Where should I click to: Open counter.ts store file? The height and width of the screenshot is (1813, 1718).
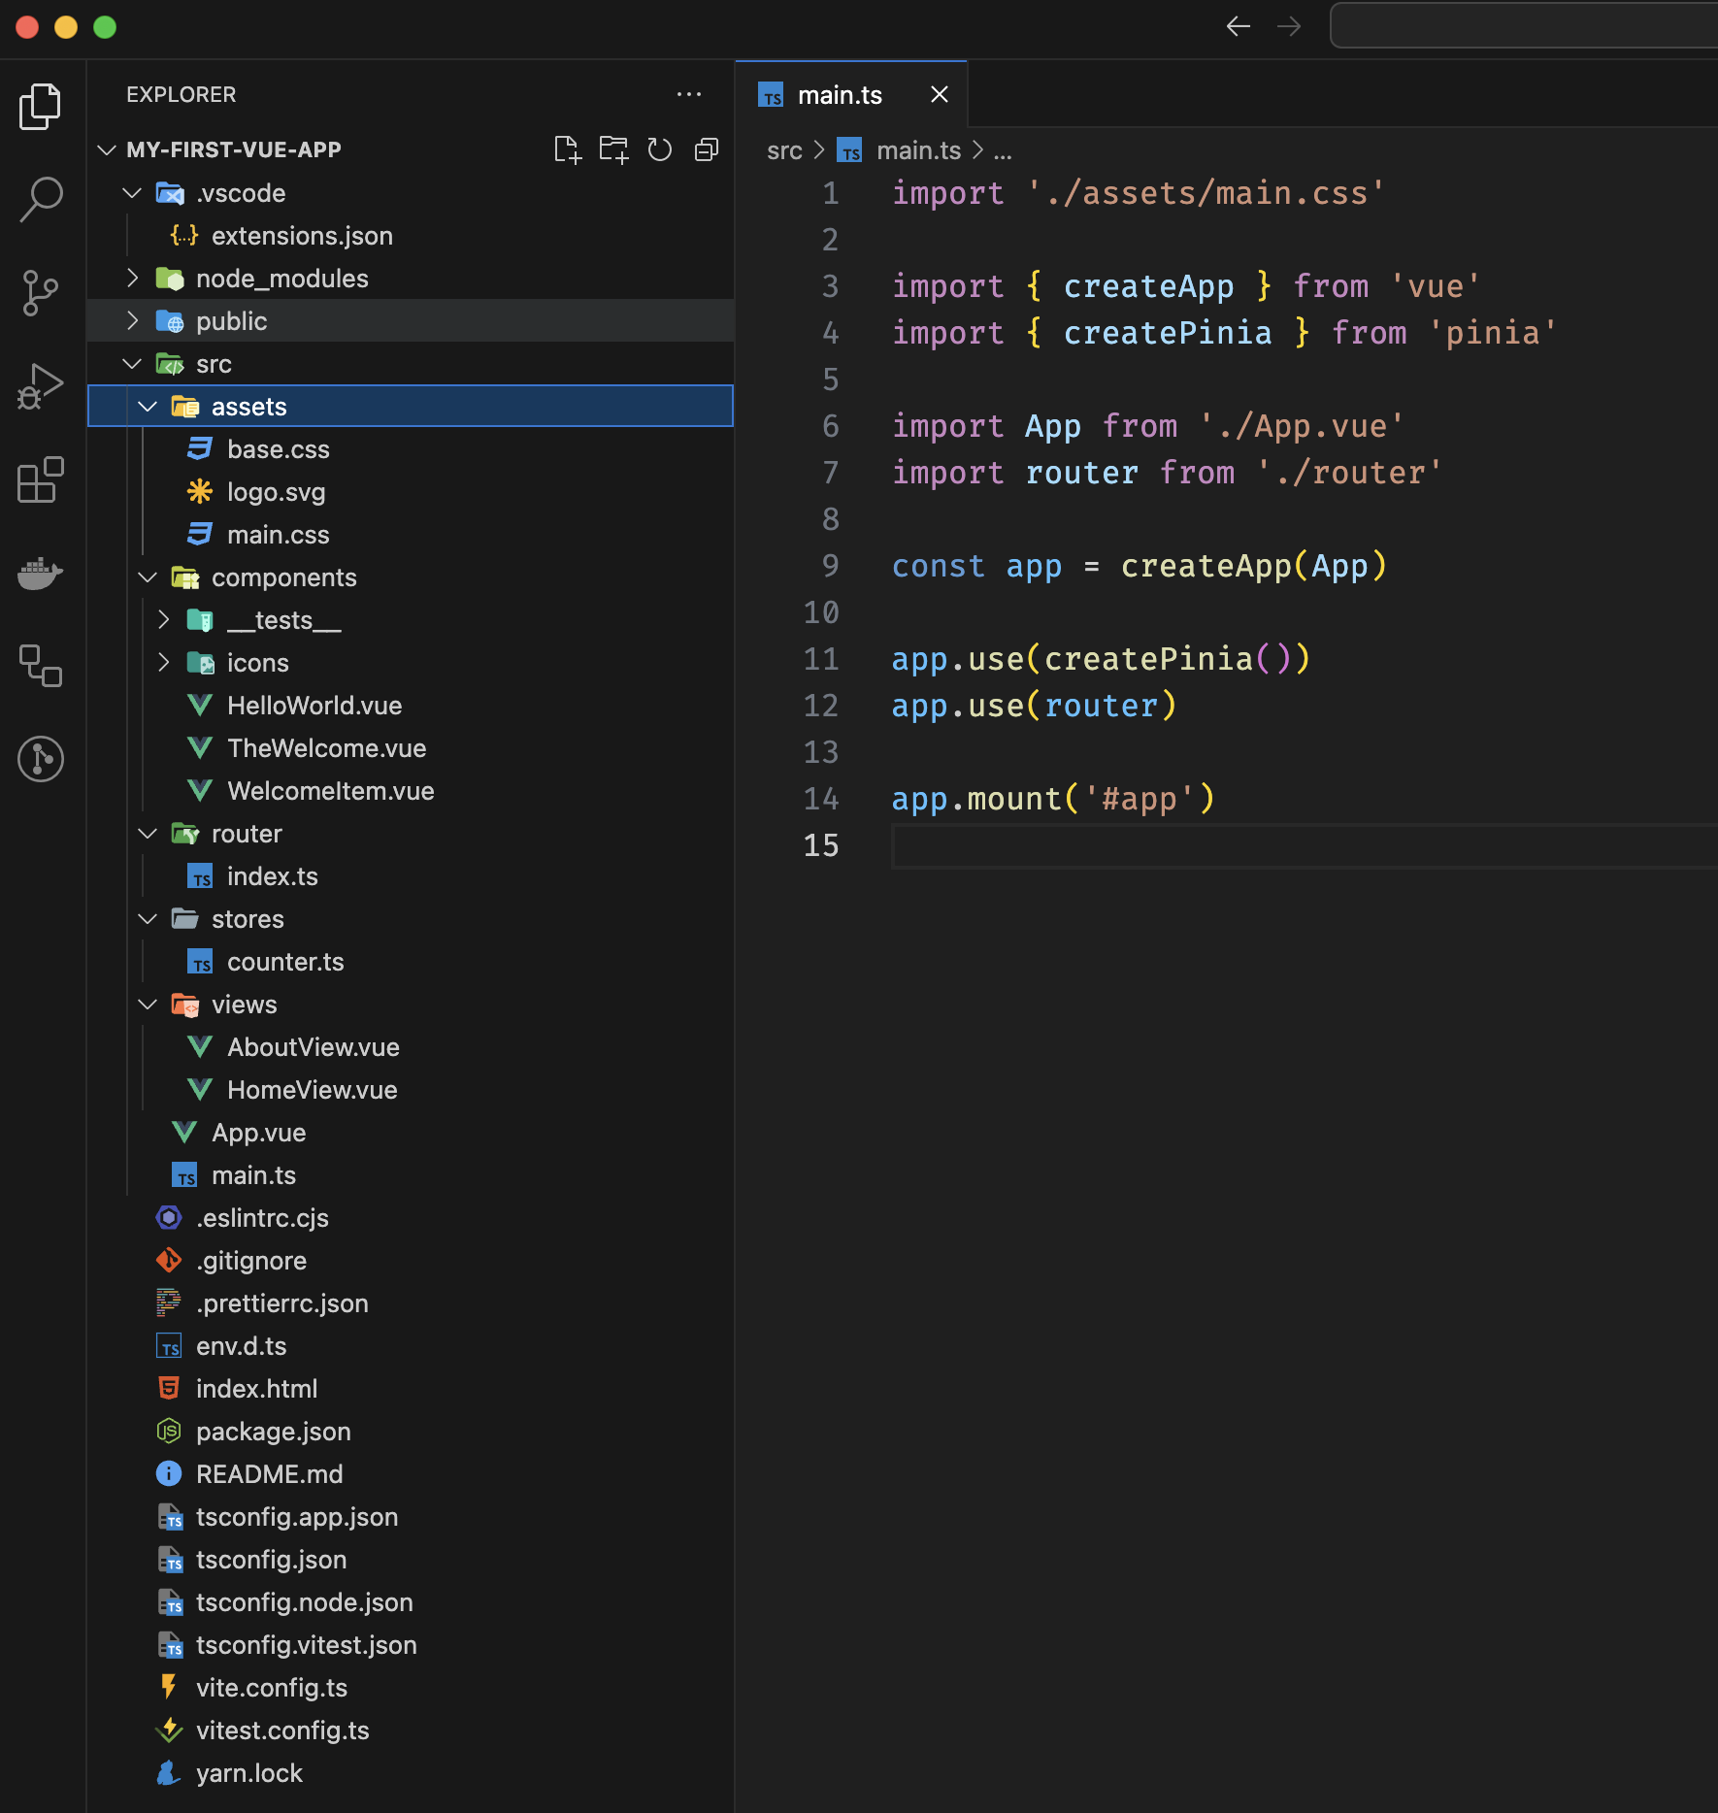tap(411, 962)
